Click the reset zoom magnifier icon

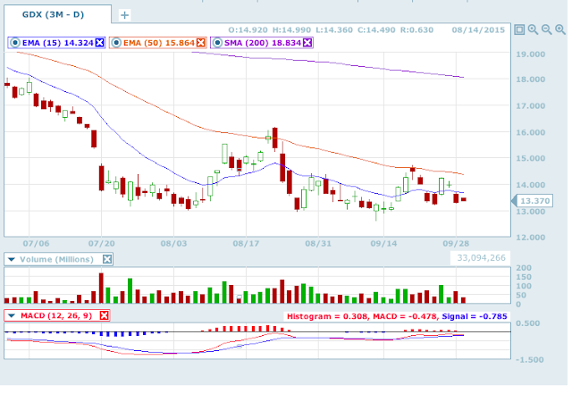tap(533, 29)
